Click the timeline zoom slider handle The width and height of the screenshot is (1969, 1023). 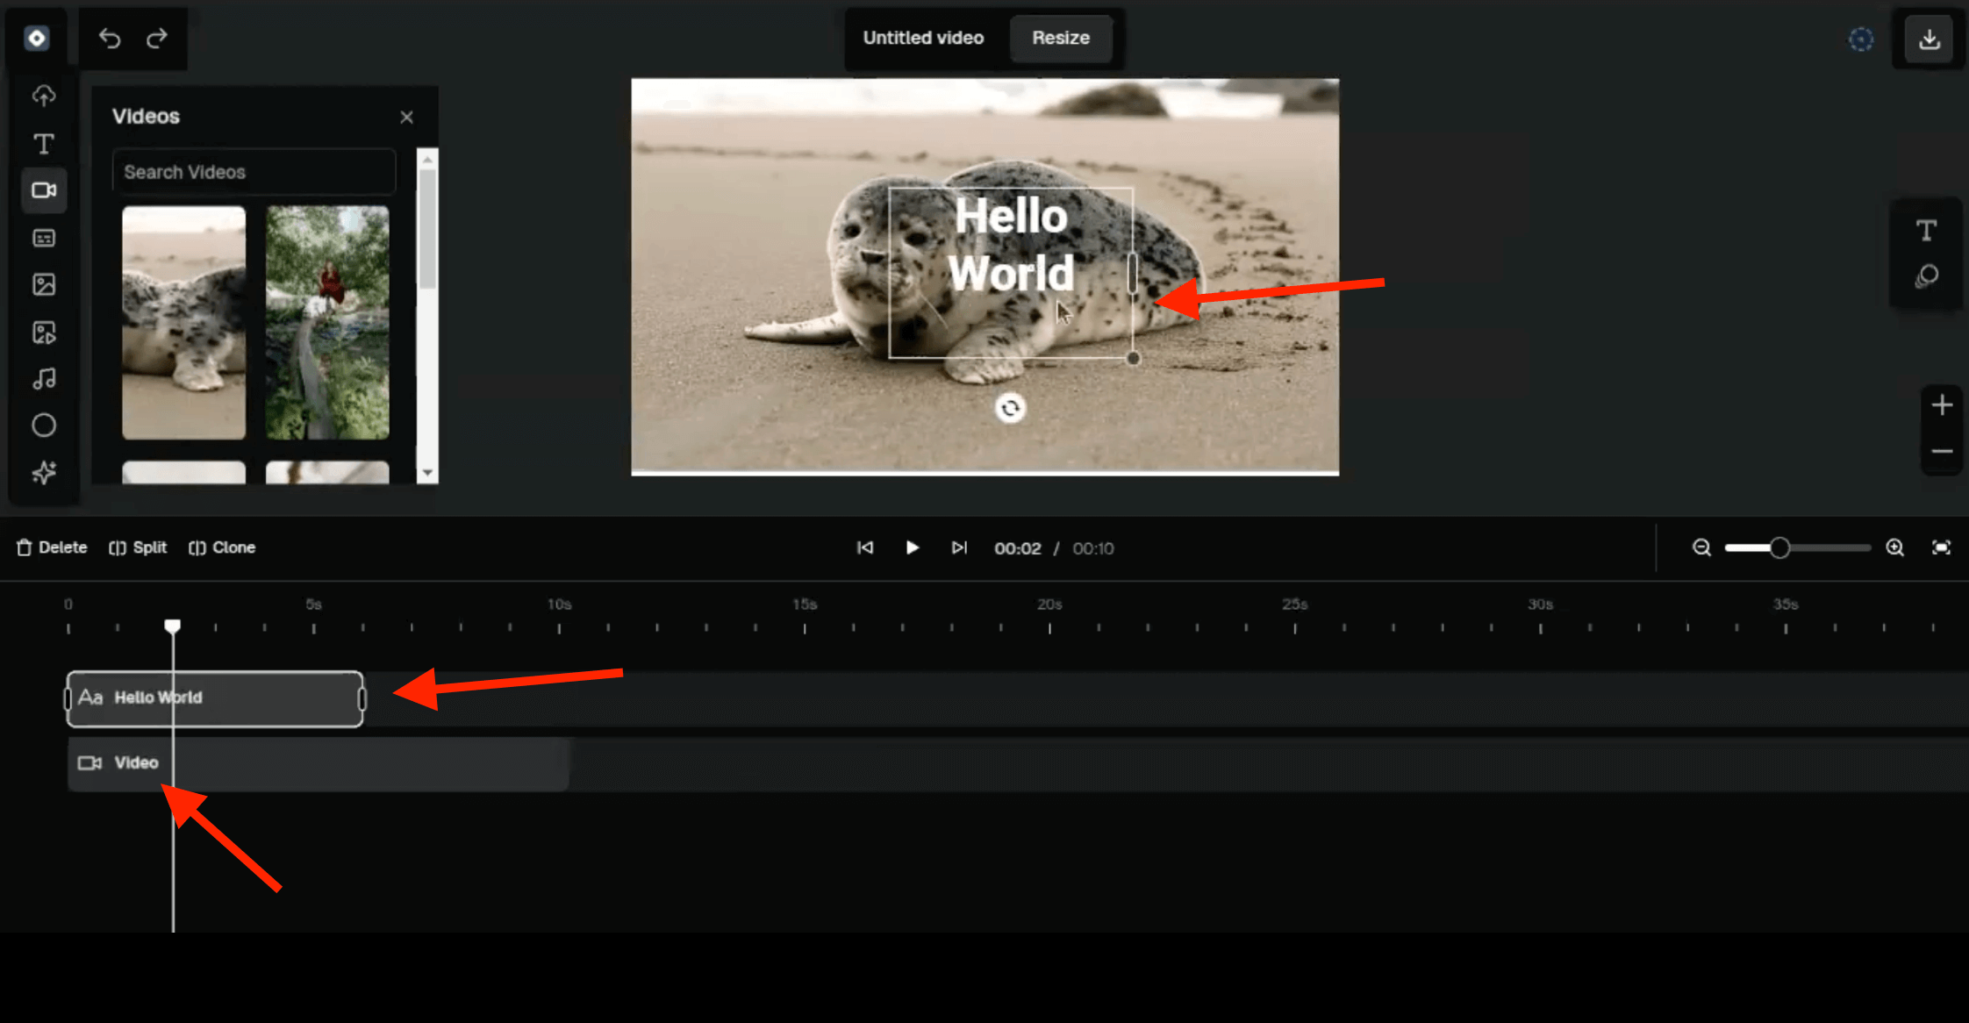(x=1779, y=548)
